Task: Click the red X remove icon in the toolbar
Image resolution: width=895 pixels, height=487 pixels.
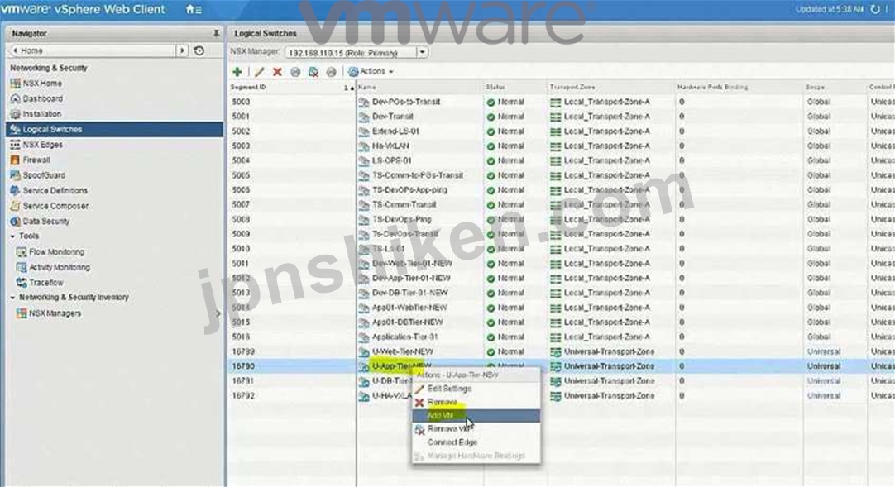Action: pyautogui.click(x=277, y=72)
